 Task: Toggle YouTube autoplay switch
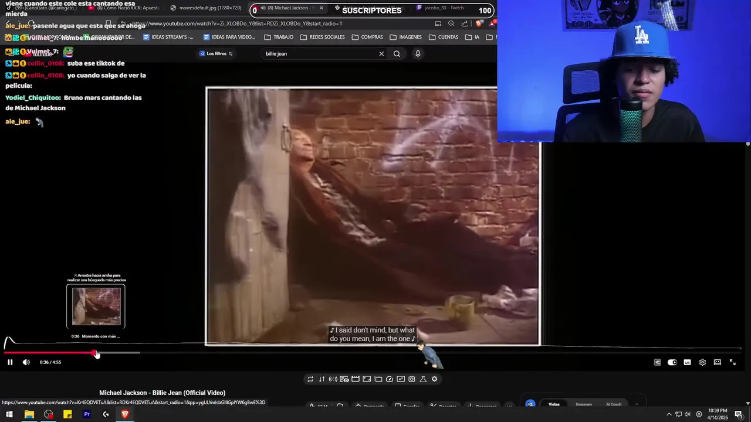pos(672,362)
